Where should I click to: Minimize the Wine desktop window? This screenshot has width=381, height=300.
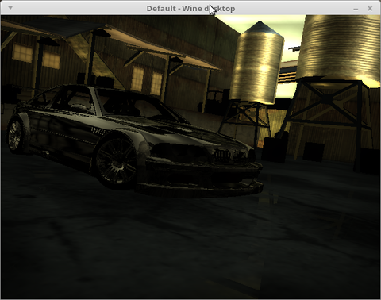[x=356, y=9]
